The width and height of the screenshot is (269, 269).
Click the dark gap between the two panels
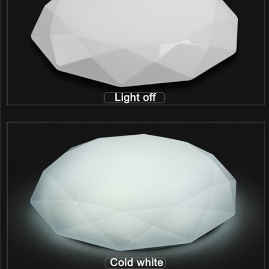[134, 113]
